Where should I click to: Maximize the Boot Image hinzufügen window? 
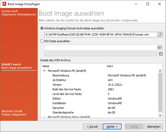pos(148,4)
